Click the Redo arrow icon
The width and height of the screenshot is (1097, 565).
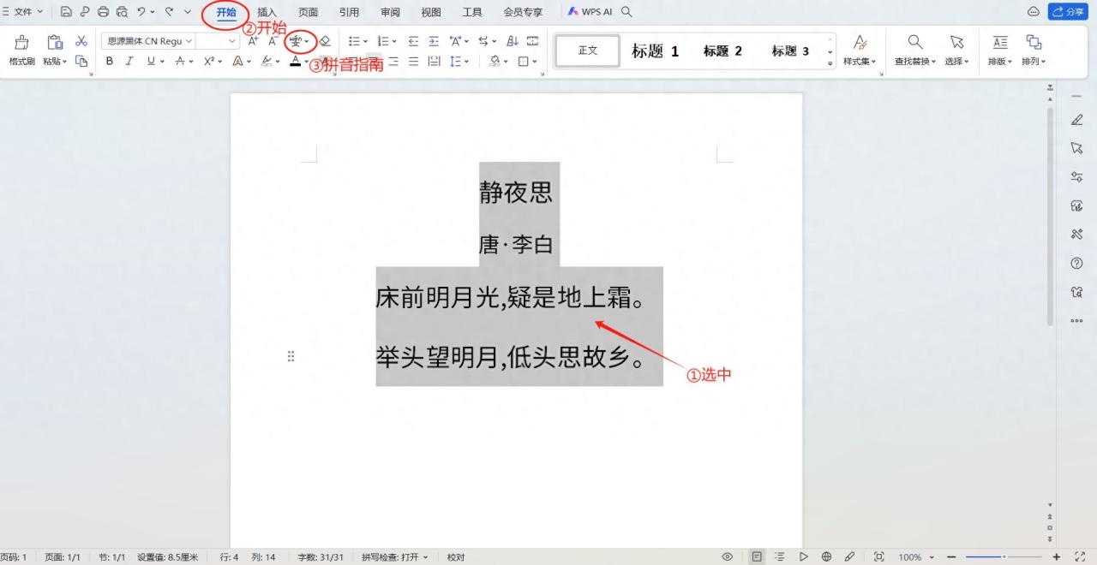tap(169, 12)
